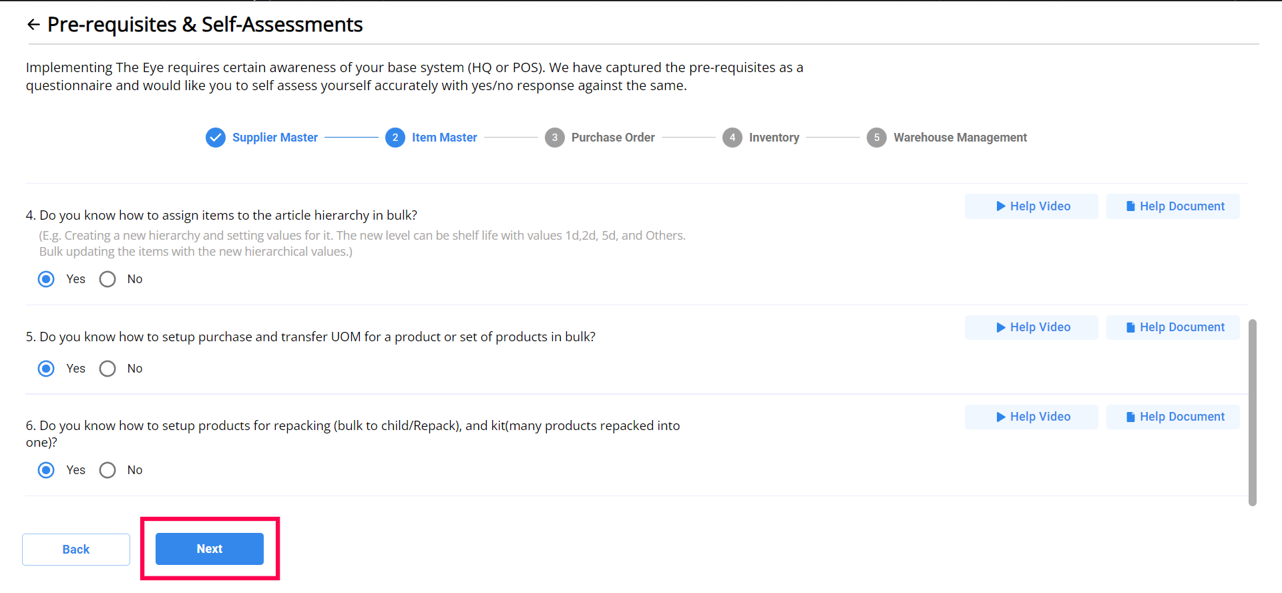
Task: Play Help Video for question 5
Action: 1031,327
